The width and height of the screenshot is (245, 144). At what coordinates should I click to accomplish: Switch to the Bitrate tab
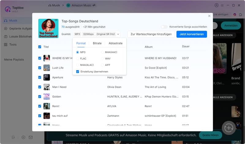click(x=97, y=43)
